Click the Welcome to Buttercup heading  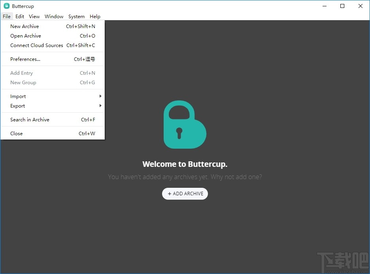coord(185,164)
